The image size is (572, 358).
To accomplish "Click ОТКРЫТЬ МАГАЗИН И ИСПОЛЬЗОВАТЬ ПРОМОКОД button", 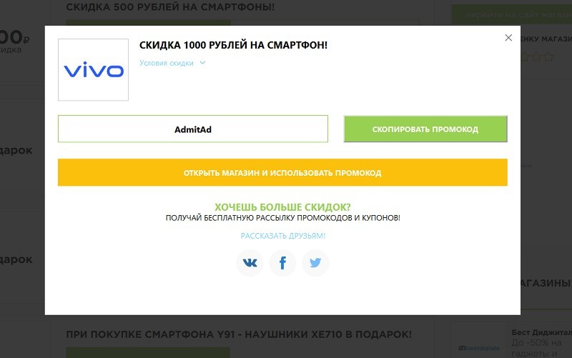I will pyautogui.click(x=282, y=173).
